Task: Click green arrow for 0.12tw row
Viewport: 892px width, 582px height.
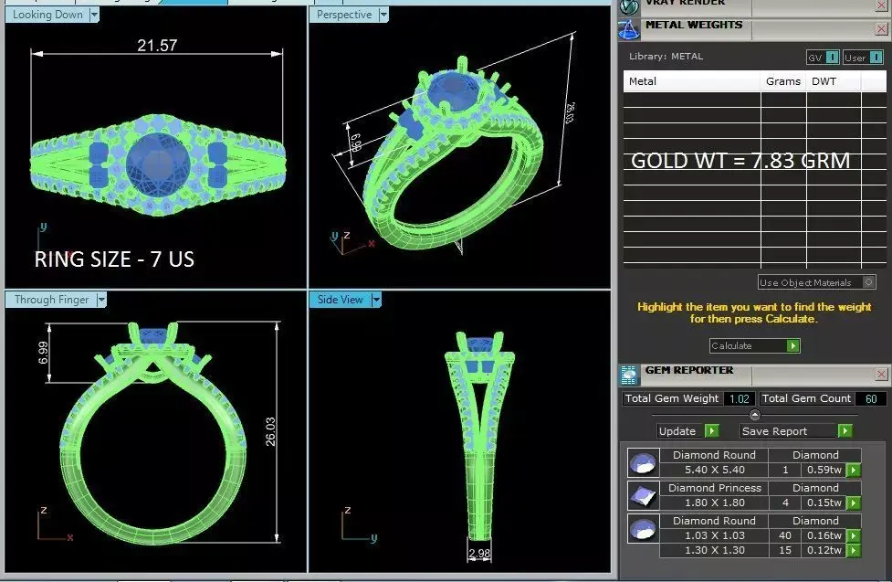Action: pos(853,551)
